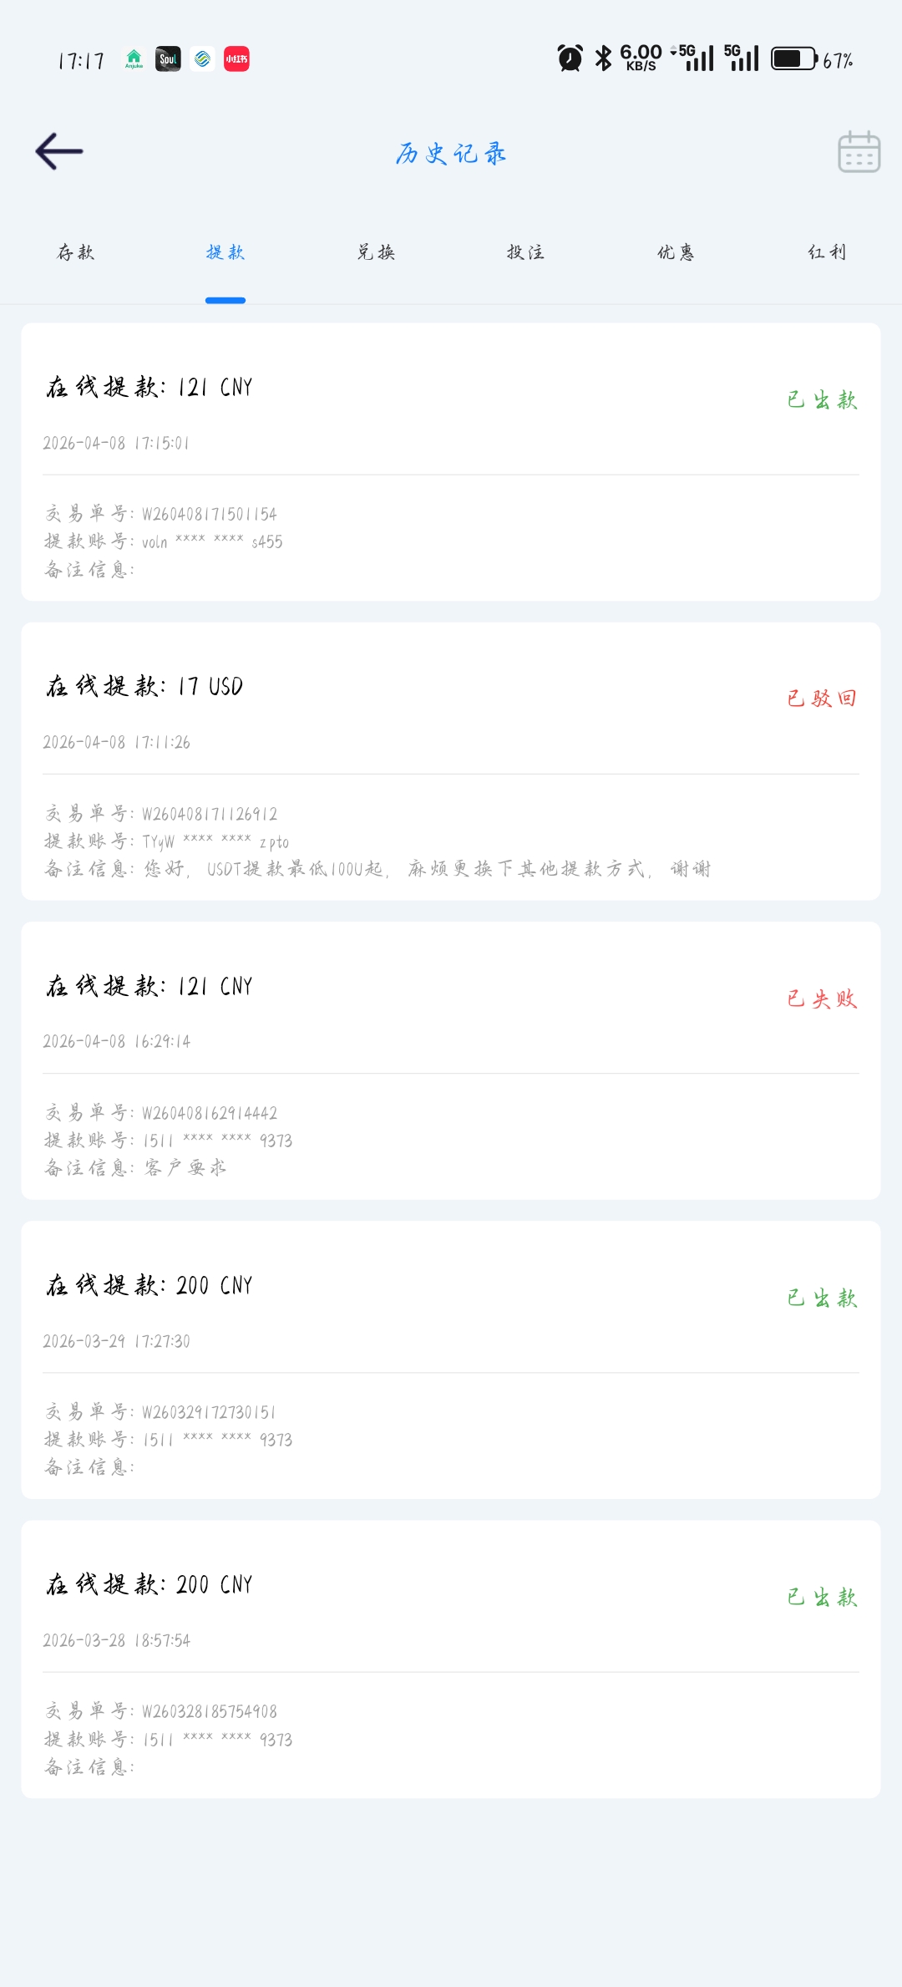Open the 优惠 tab
Viewport: 902px width, 1987px height.
point(676,252)
